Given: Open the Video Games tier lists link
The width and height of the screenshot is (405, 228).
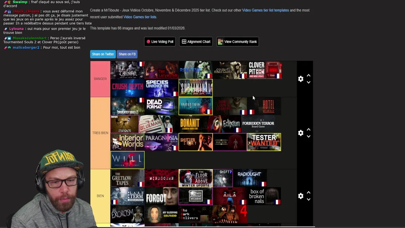Looking at the screenshot, I should (140, 17).
